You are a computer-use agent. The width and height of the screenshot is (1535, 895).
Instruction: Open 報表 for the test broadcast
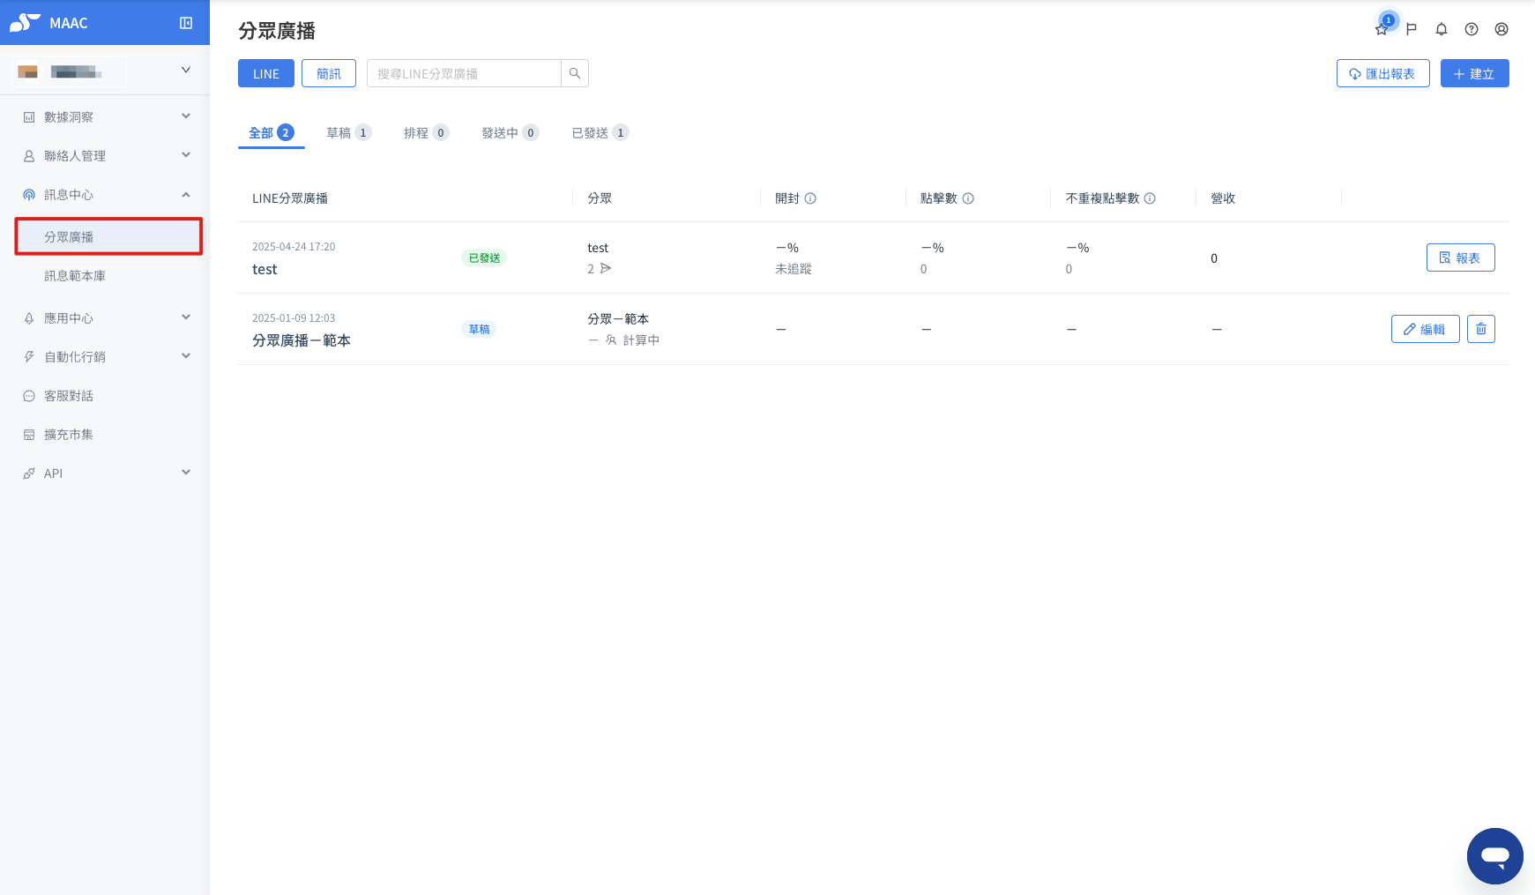(1460, 257)
